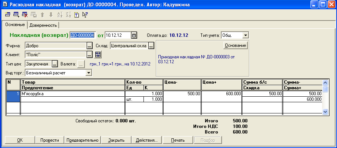The width and height of the screenshot is (337, 148).
Task: Select the М'ясорубка product cell
Action: tap(72, 94)
